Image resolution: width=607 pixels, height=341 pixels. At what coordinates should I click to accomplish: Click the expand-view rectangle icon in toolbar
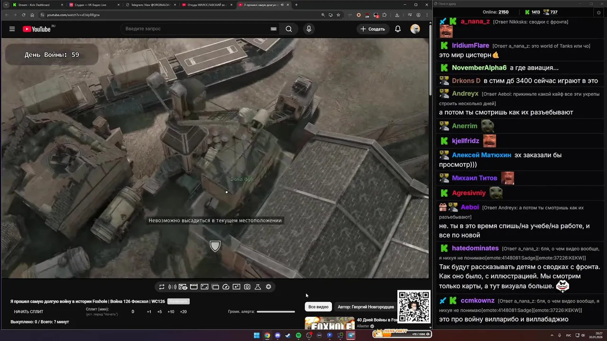tap(204, 287)
